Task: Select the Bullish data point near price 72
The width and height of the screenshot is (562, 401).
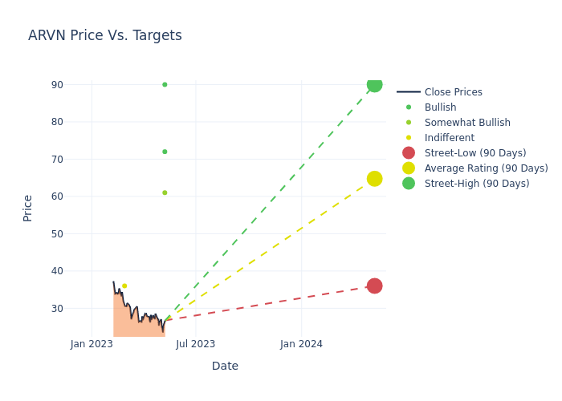Action: point(165,152)
